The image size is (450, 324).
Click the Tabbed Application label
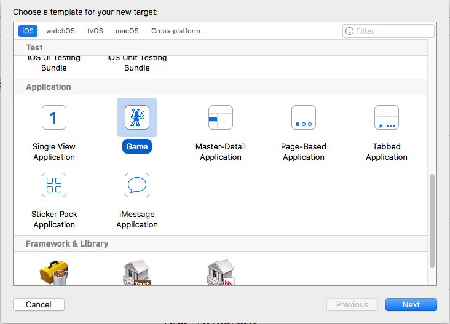[386, 152]
